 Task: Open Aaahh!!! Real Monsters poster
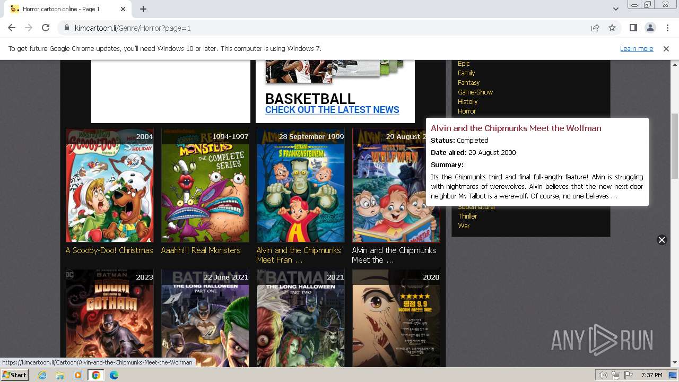[x=205, y=185]
